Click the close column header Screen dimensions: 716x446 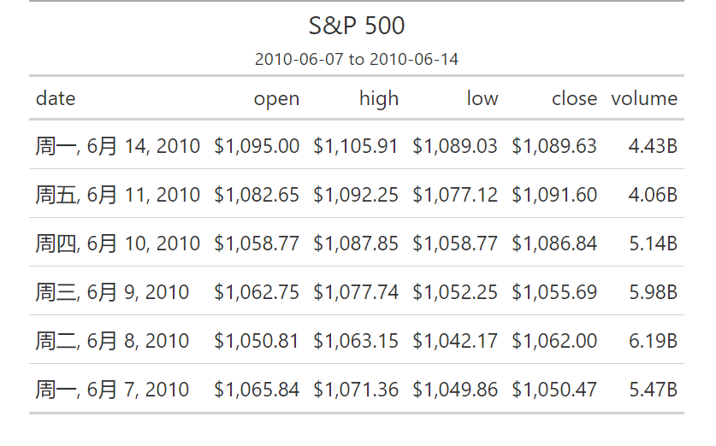pos(575,98)
